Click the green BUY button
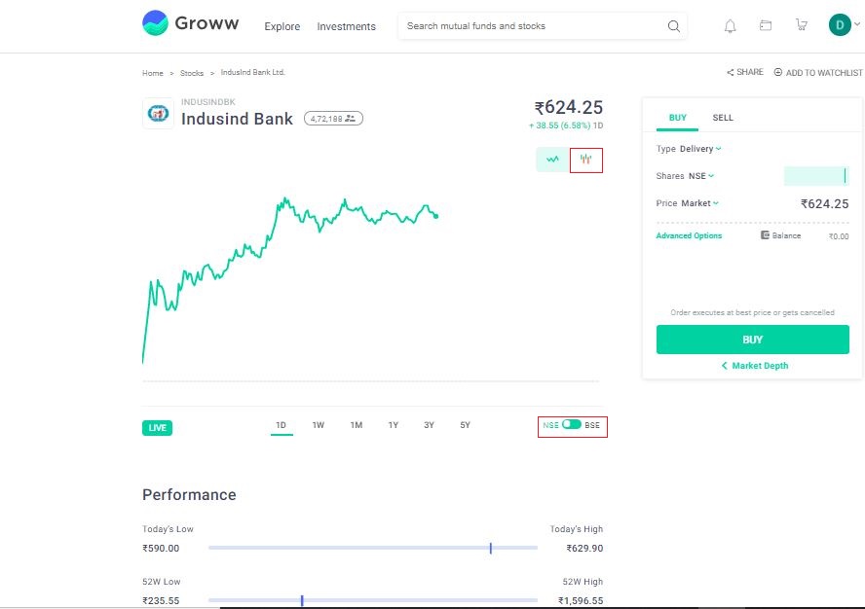The image size is (865, 609). pos(752,339)
